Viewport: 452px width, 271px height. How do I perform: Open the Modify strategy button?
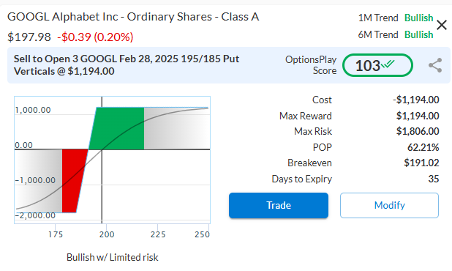point(389,205)
